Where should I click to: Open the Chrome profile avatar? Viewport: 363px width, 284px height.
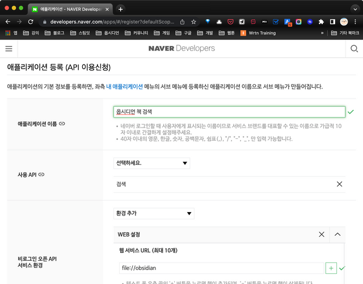click(x=344, y=22)
